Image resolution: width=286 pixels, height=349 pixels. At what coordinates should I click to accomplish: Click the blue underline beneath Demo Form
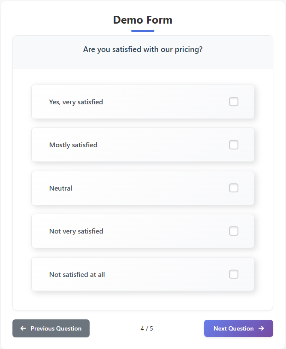(x=143, y=31)
